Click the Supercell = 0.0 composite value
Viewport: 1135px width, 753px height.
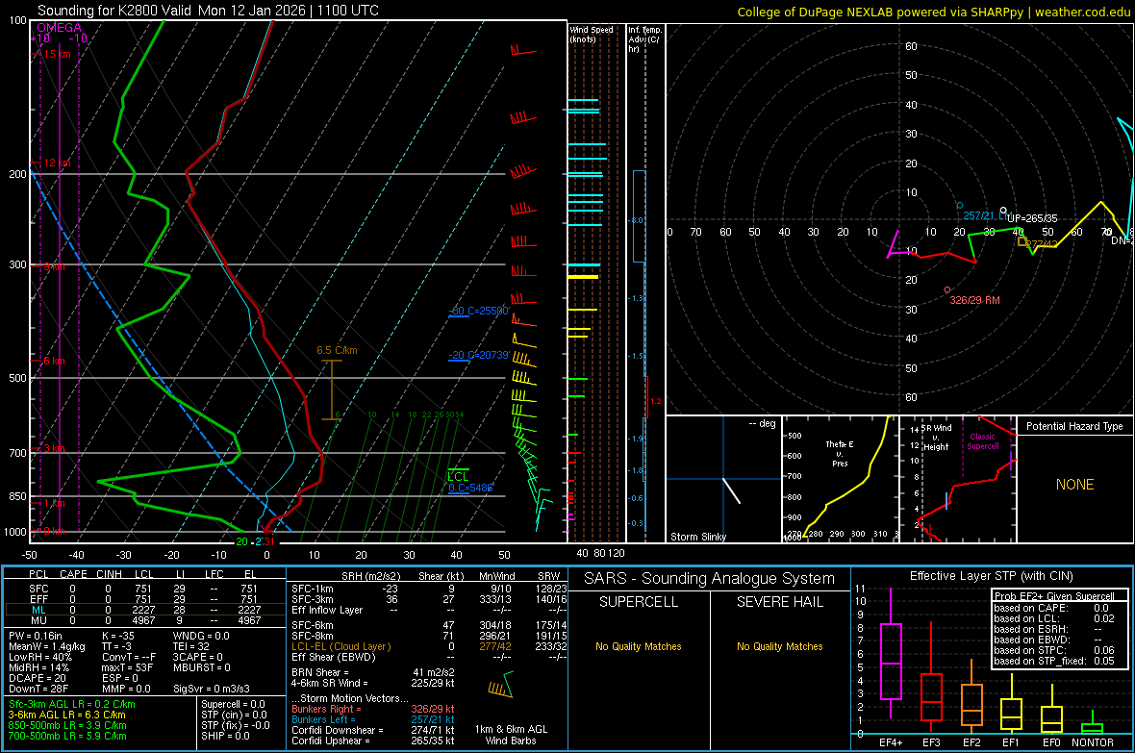[x=233, y=704]
